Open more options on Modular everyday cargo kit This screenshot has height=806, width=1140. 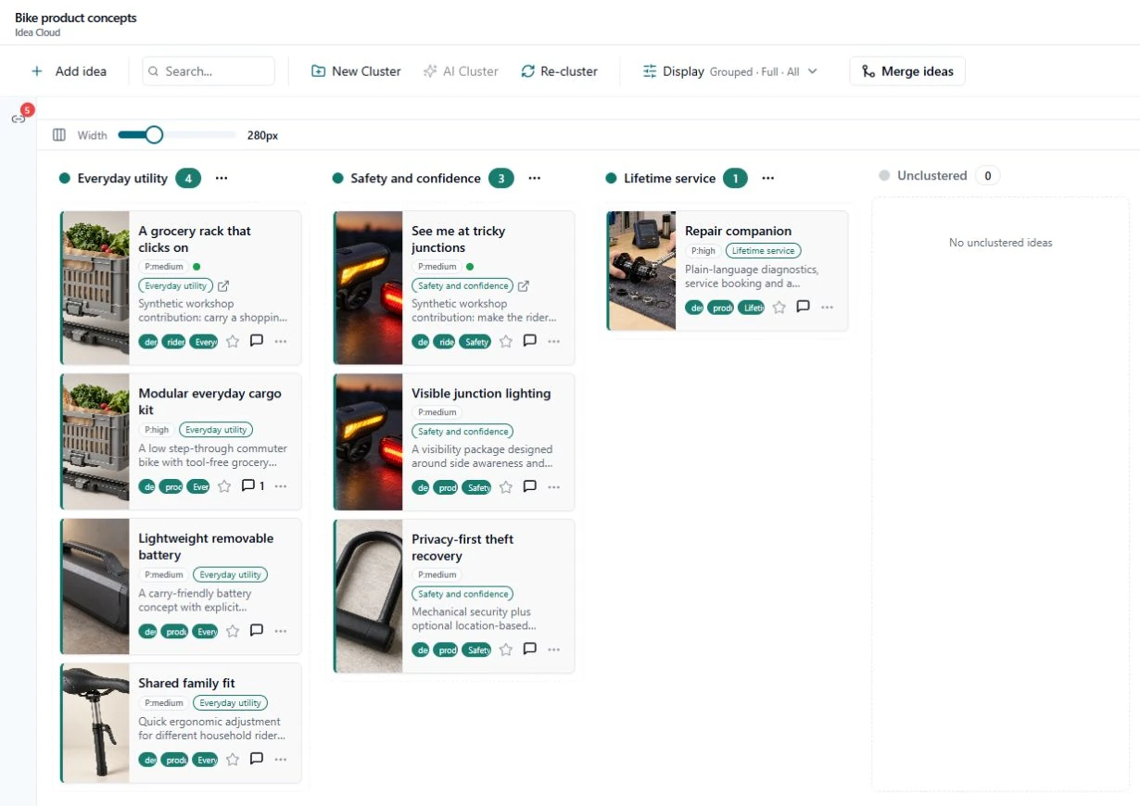(x=281, y=486)
